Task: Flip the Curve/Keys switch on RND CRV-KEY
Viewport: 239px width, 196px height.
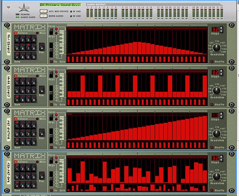Action: [x=51, y=160]
